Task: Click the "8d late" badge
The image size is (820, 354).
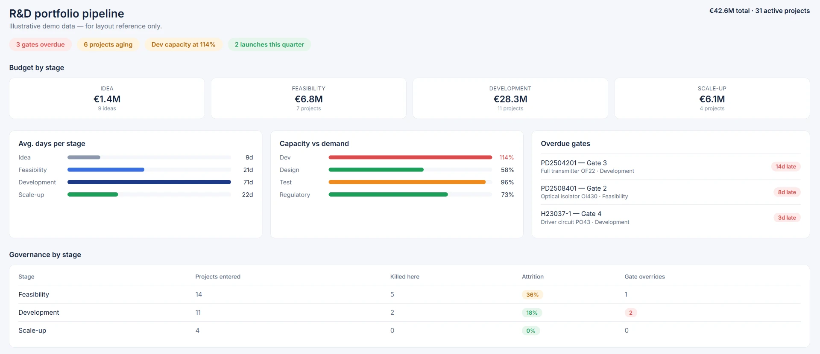Action: [x=787, y=192]
